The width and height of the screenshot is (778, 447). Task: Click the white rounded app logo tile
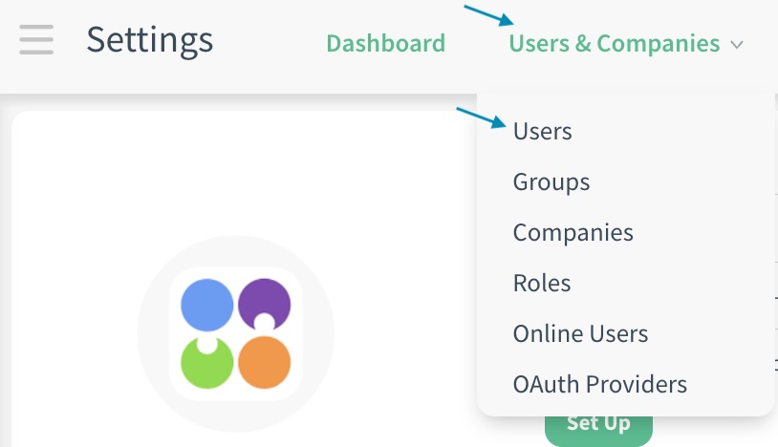coord(235,333)
